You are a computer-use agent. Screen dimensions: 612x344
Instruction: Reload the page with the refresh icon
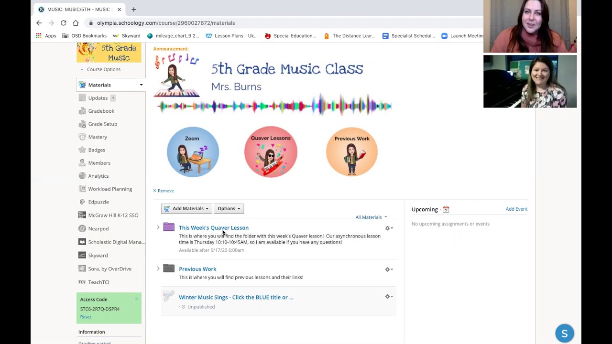[x=63, y=23]
